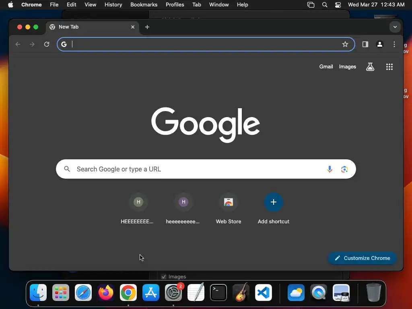412x309 pixels.
Task: Open Search Labs flask icon
Action: pos(370,67)
